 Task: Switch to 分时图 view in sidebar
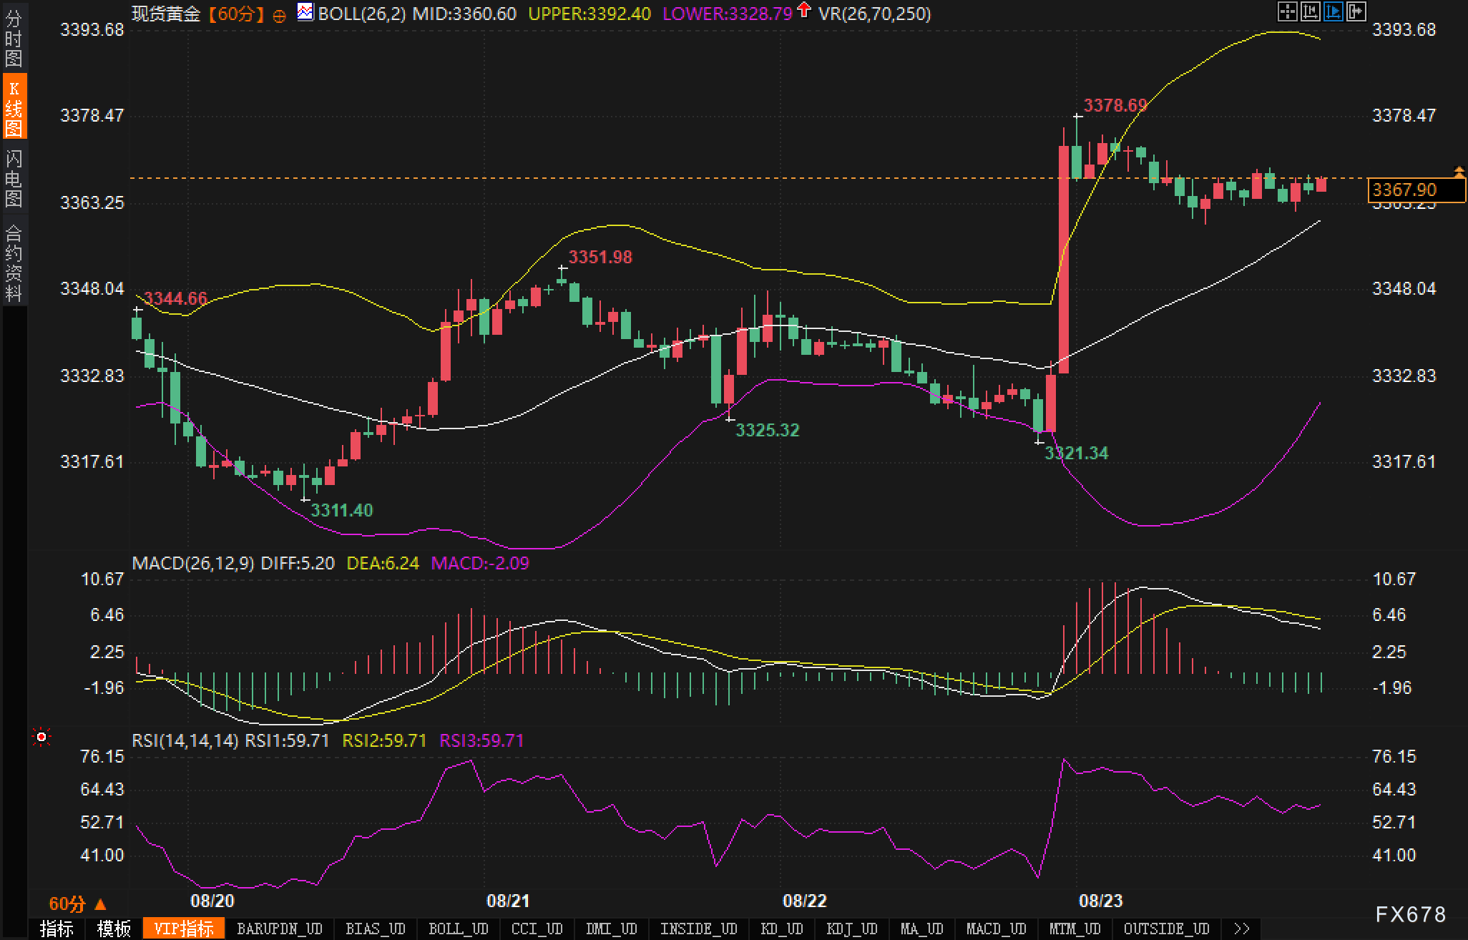tap(14, 39)
